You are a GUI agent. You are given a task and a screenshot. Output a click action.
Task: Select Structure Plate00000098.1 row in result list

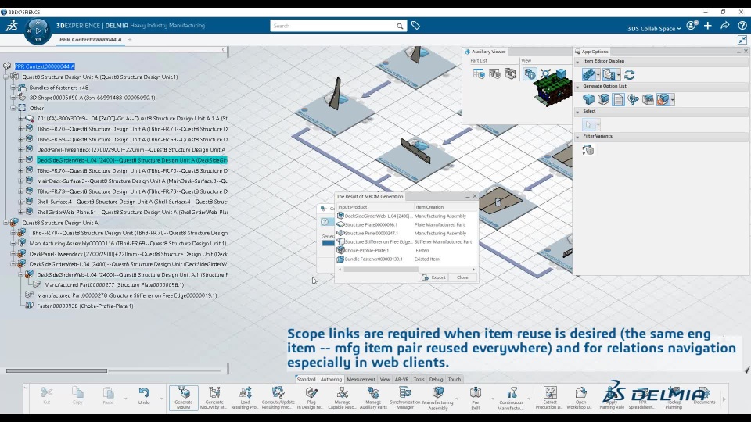[x=407, y=225]
